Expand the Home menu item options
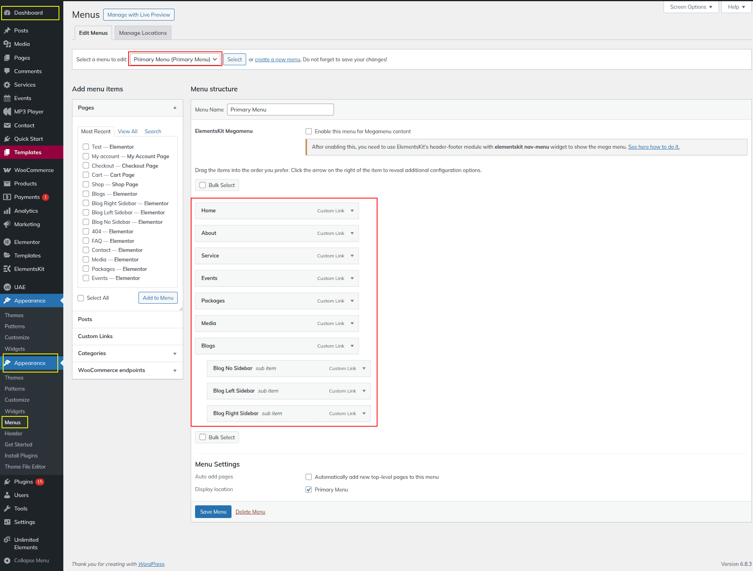 point(352,211)
